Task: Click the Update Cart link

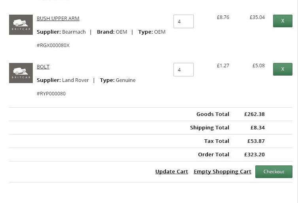Action: pos(172,172)
